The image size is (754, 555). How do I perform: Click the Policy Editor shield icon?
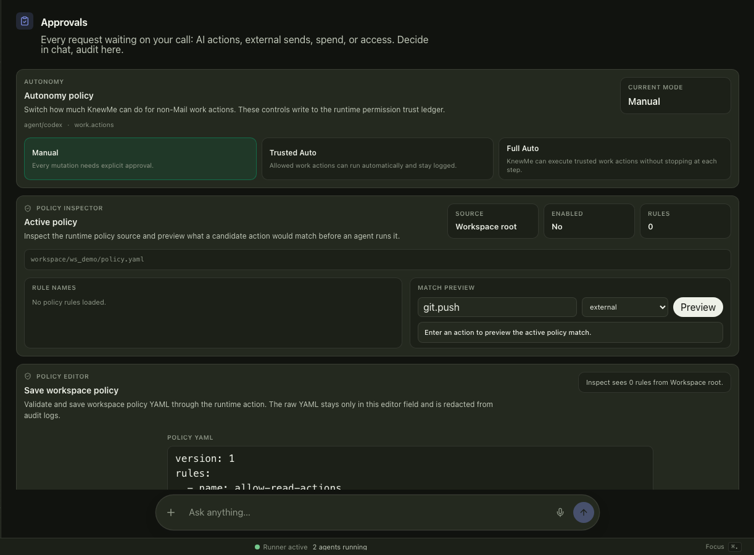[28, 377]
